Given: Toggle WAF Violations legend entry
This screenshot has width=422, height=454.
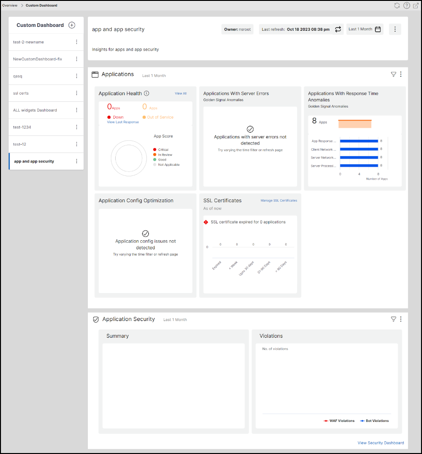Looking at the screenshot, I should click(x=339, y=421).
